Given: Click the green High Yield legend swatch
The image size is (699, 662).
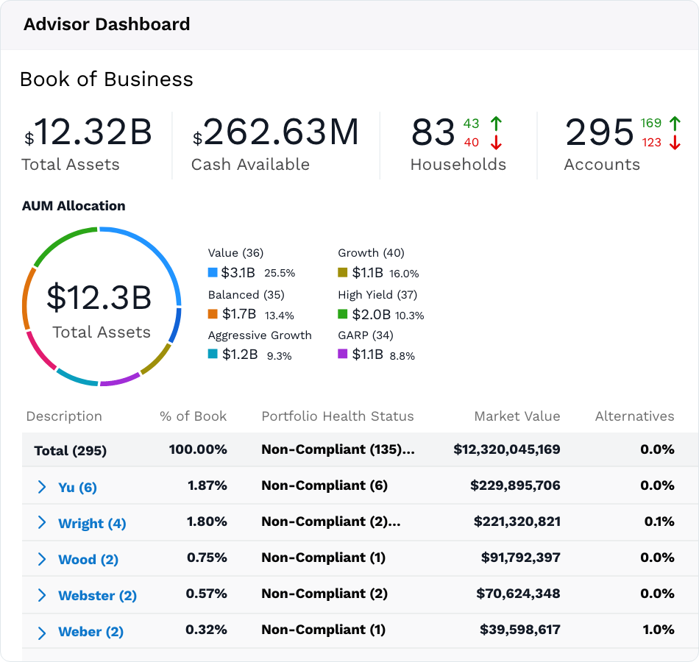Looking at the screenshot, I should (x=342, y=314).
